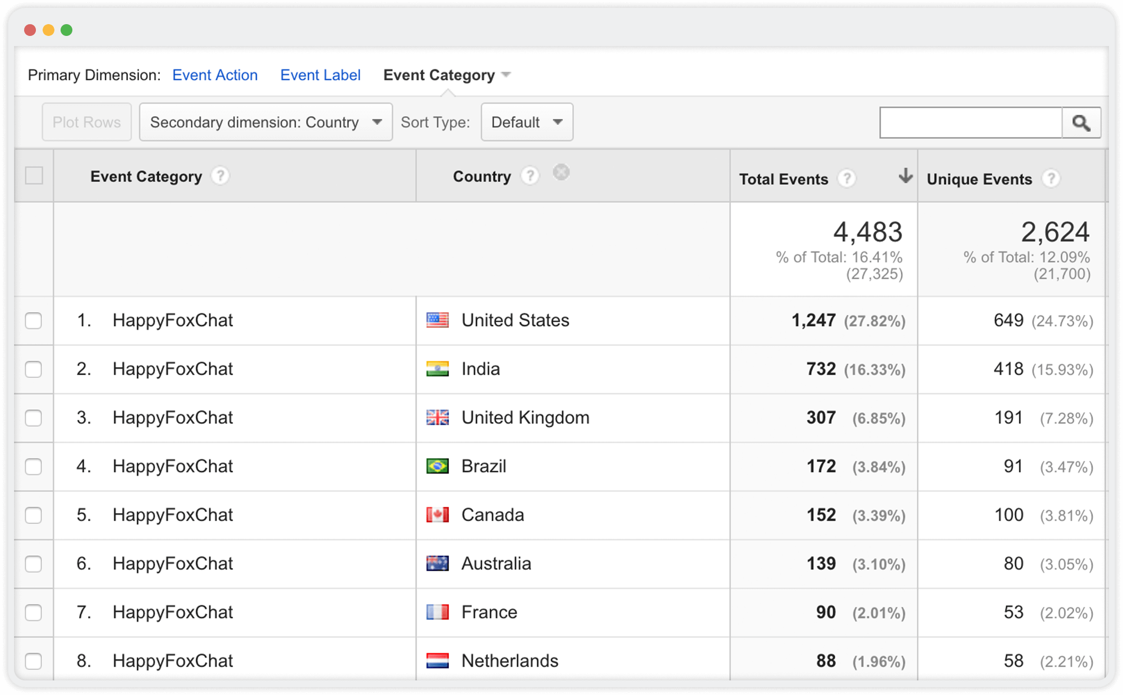Screen dimensions: 1123x695
Task: Click HappyFoxChat in row 5
Action: (x=173, y=515)
